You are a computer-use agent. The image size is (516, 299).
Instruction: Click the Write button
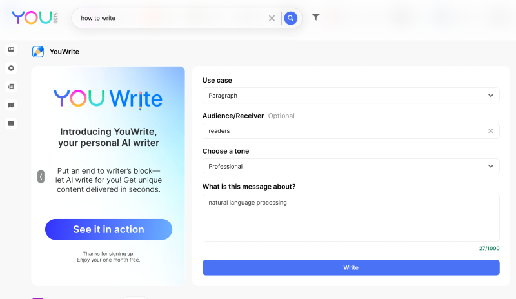(351, 268)
